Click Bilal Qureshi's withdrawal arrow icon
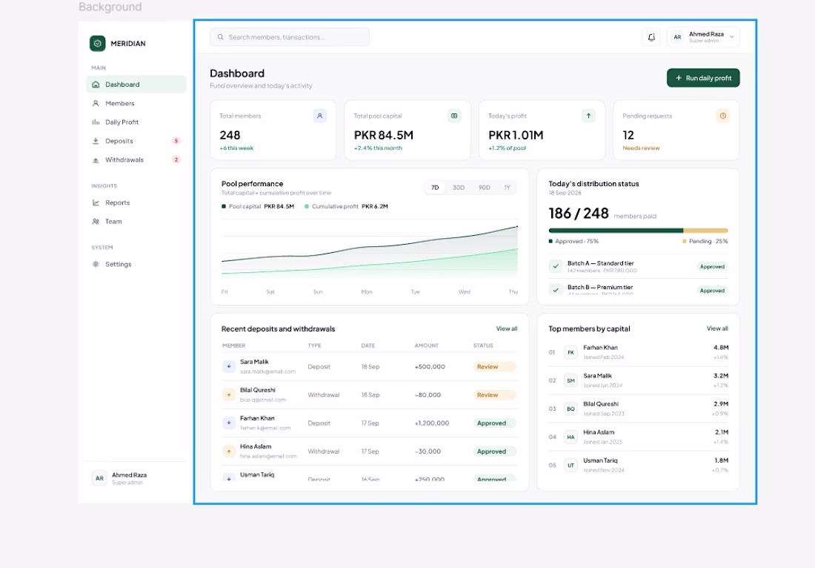This screenshot has height=568, width=815. pyautogui.click(x=229, y=394)
